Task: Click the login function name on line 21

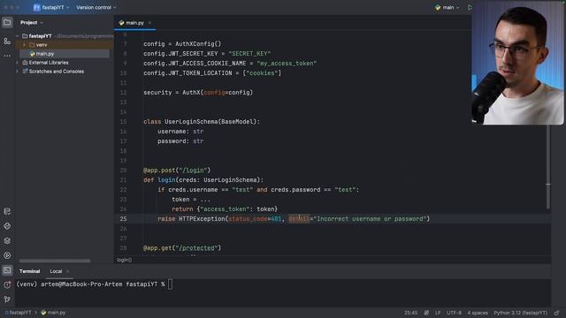Action: point(166,180)
